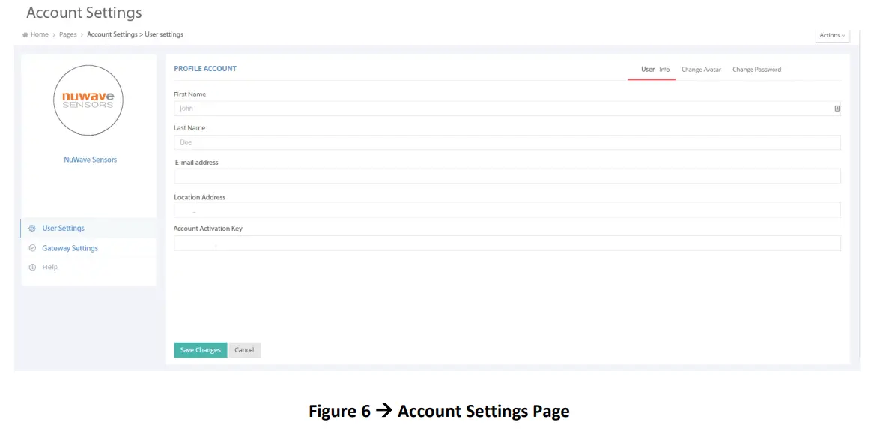
Task: Click the Gateway Settings check icon
Action: pos(31,248)
